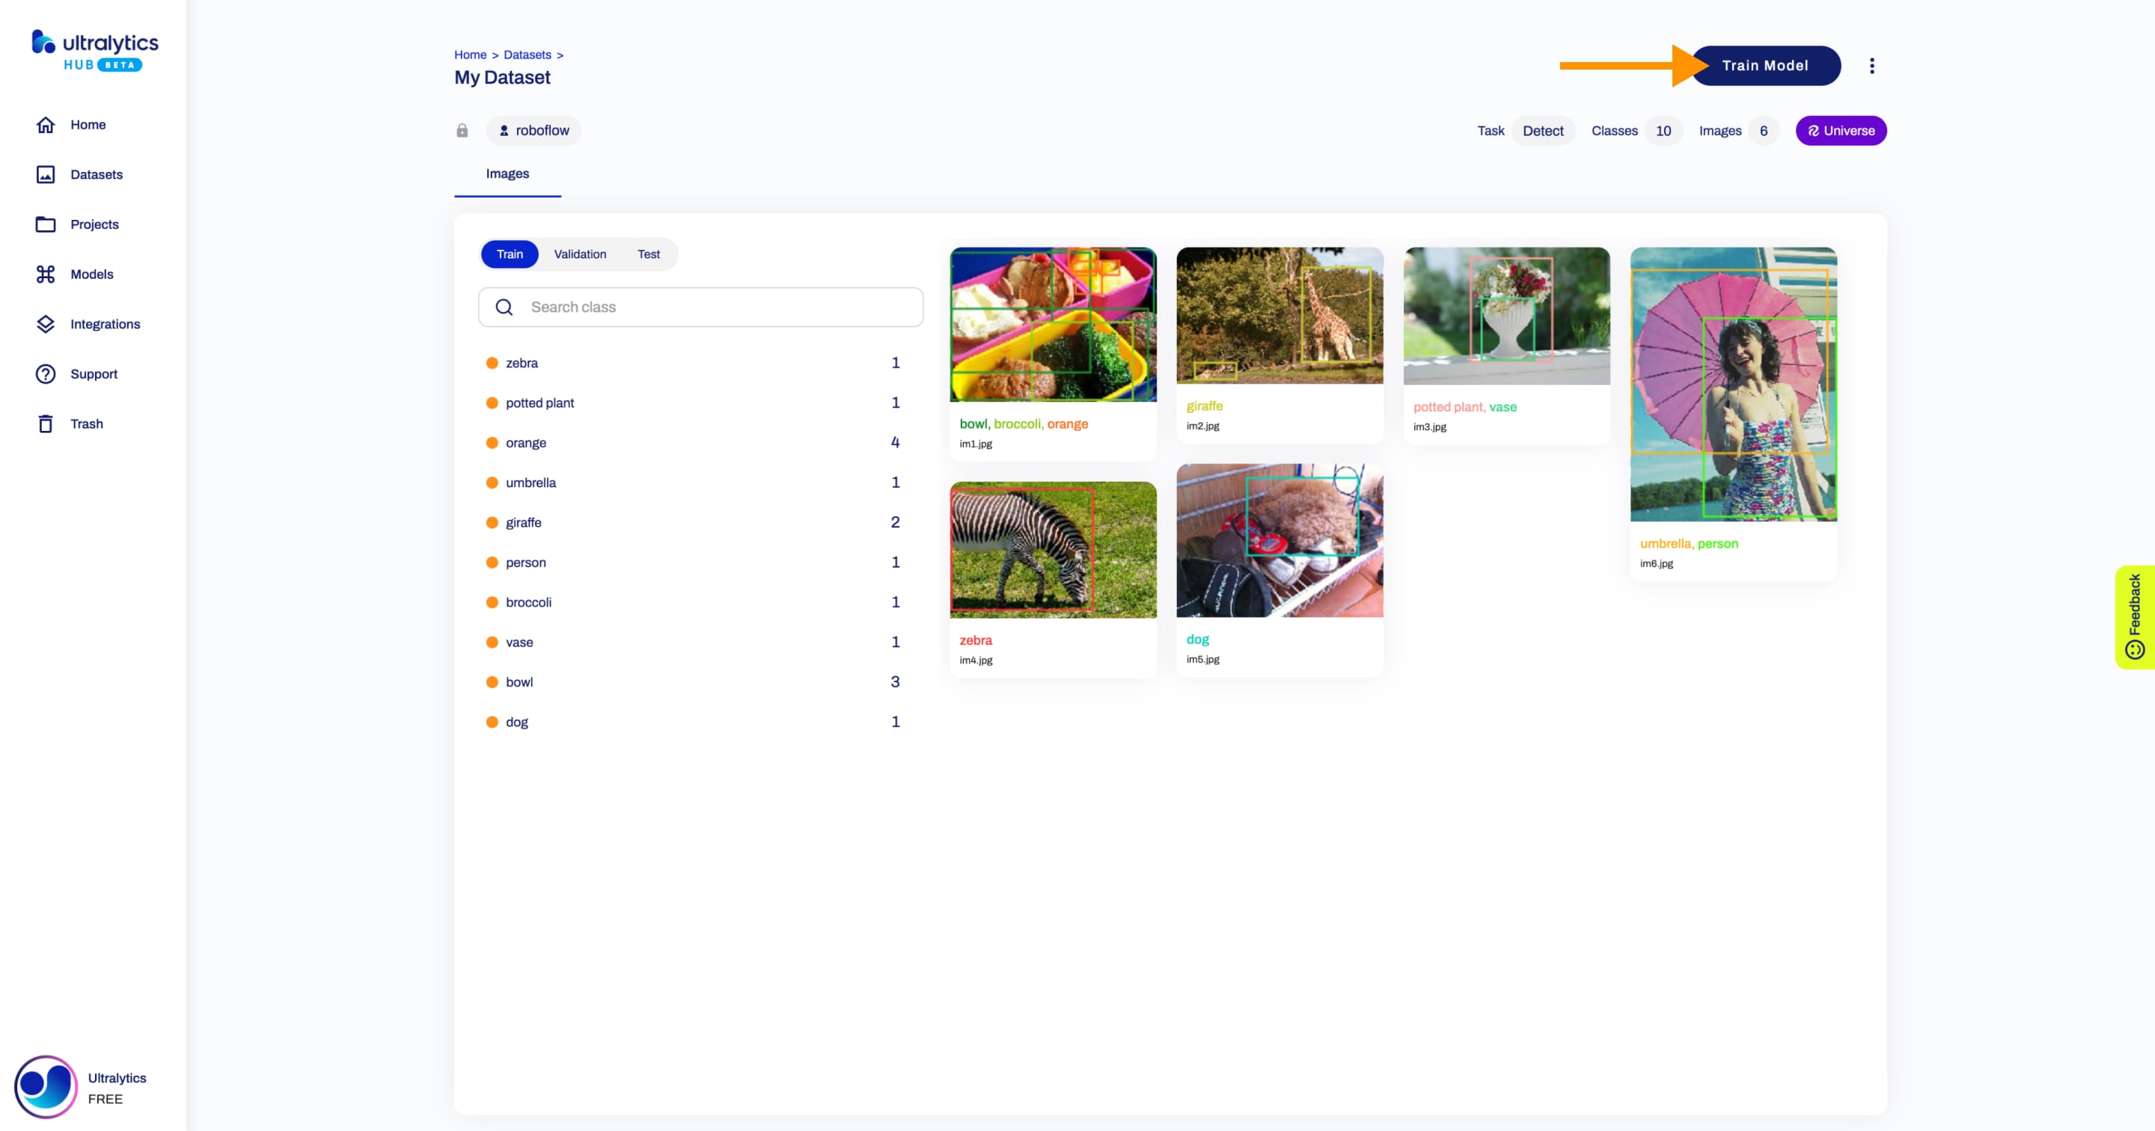The width and height of the screenshot is (2155, 1131).
Task: Click the Models sidebar icon
Action: coord(46,274)
